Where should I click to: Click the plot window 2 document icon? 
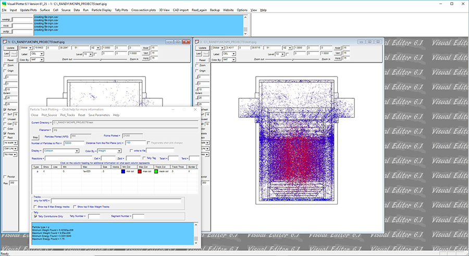pyautogui.click(x=197, y=42)
